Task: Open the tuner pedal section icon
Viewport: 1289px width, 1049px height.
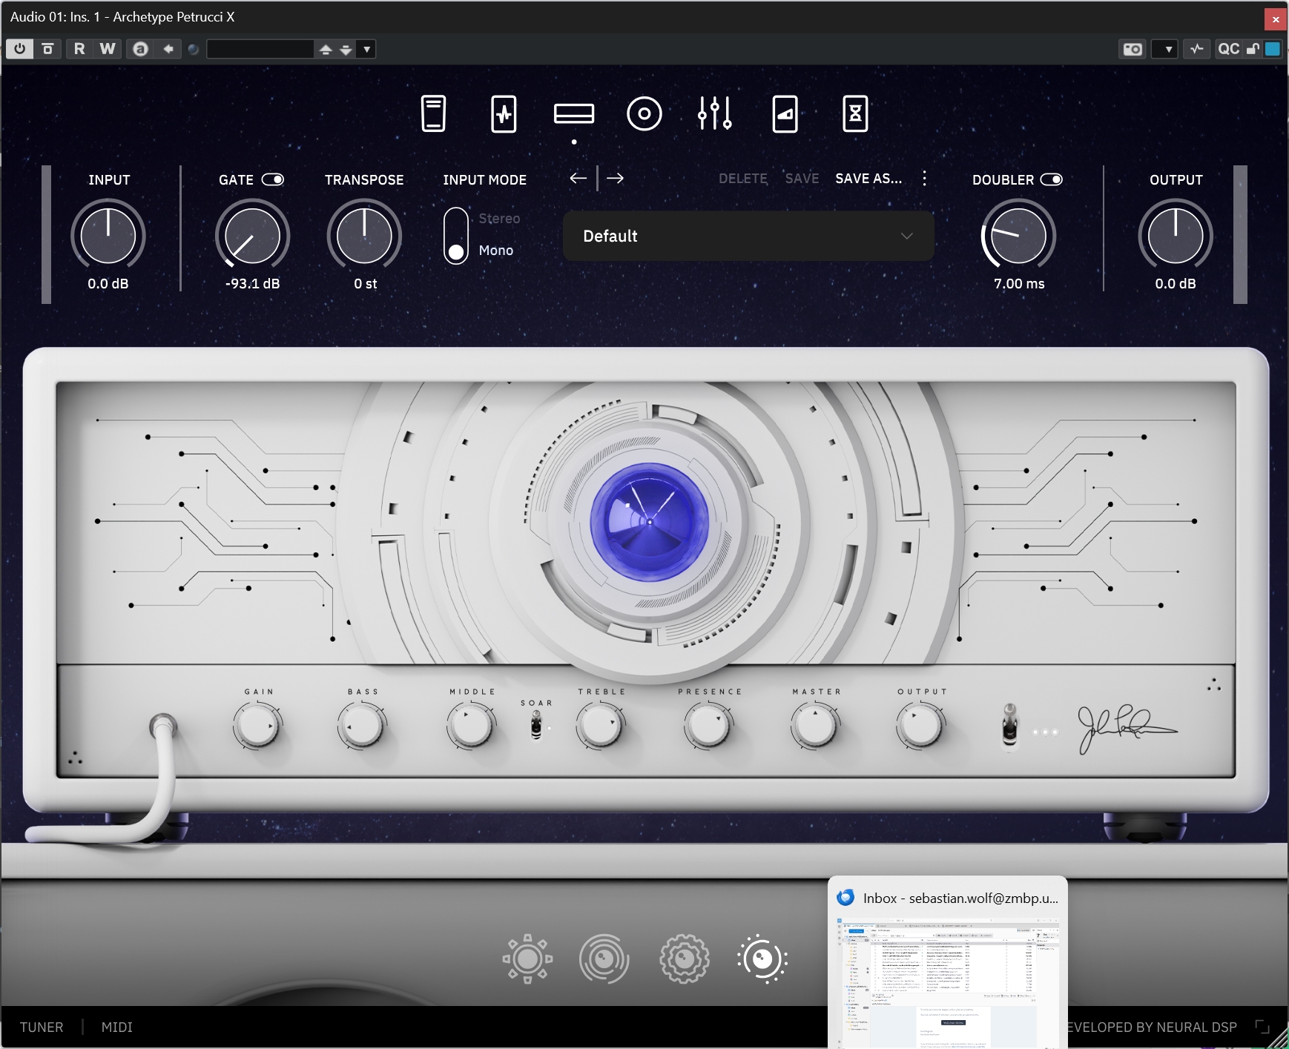Action: point(433,114)
